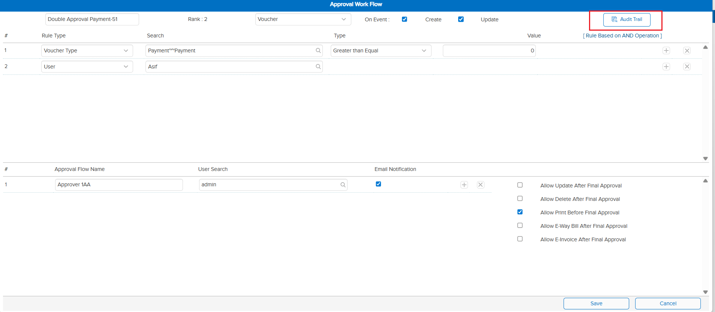Click the Email Notification column header
715x312 pixels.
point(395,169)
